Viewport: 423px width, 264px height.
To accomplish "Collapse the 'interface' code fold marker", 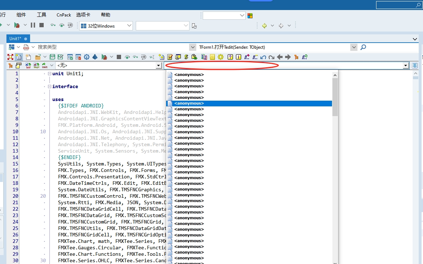I will (x=49, y=87).
